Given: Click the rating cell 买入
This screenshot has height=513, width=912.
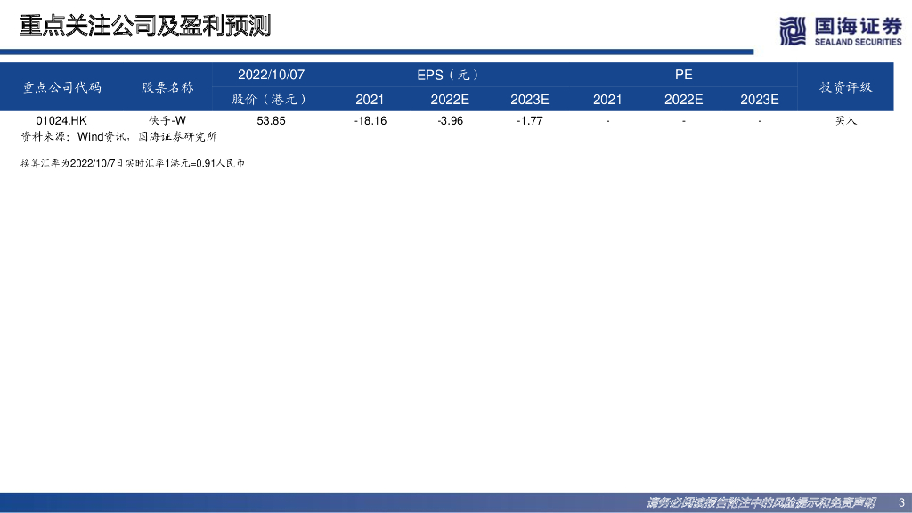Looking at the screenshot, I should click(846, 120).
